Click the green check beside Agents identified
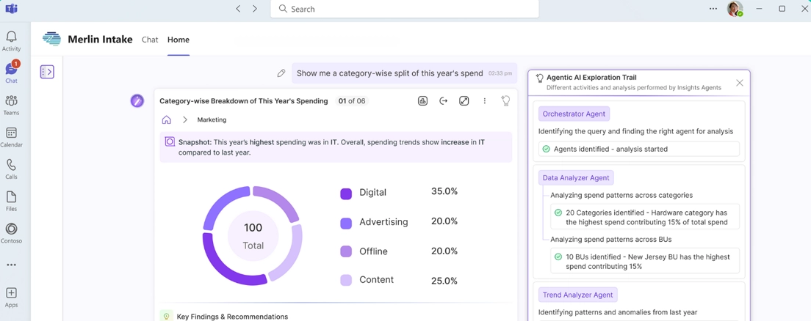 (546, 150)
